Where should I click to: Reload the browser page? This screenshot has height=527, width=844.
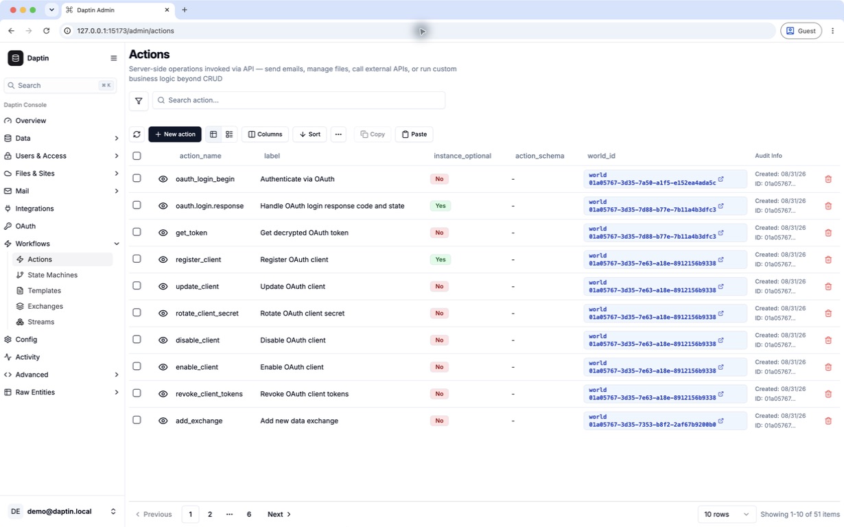coord(46,31)
